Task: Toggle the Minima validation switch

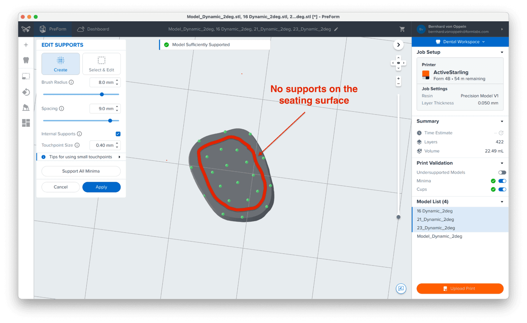Action: pyautogui.click(x=502, y=181)
